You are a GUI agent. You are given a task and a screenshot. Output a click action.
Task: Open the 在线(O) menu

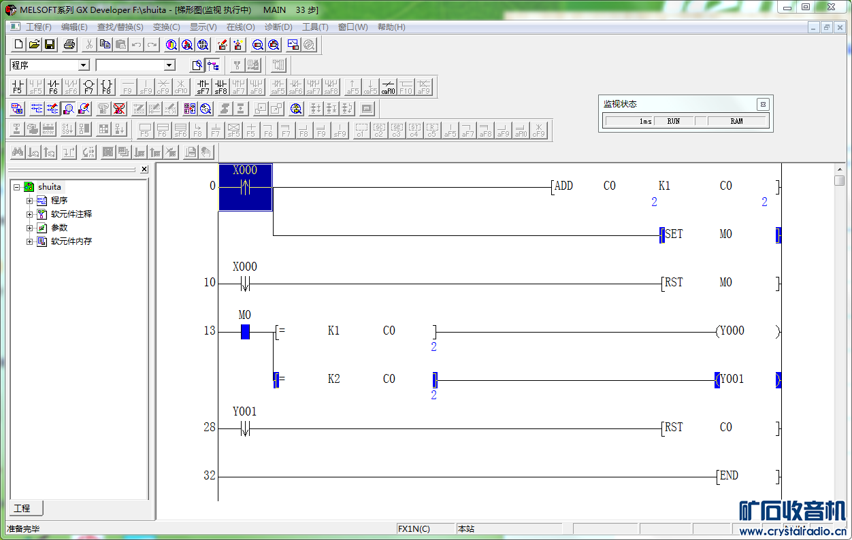click(240, 27)
